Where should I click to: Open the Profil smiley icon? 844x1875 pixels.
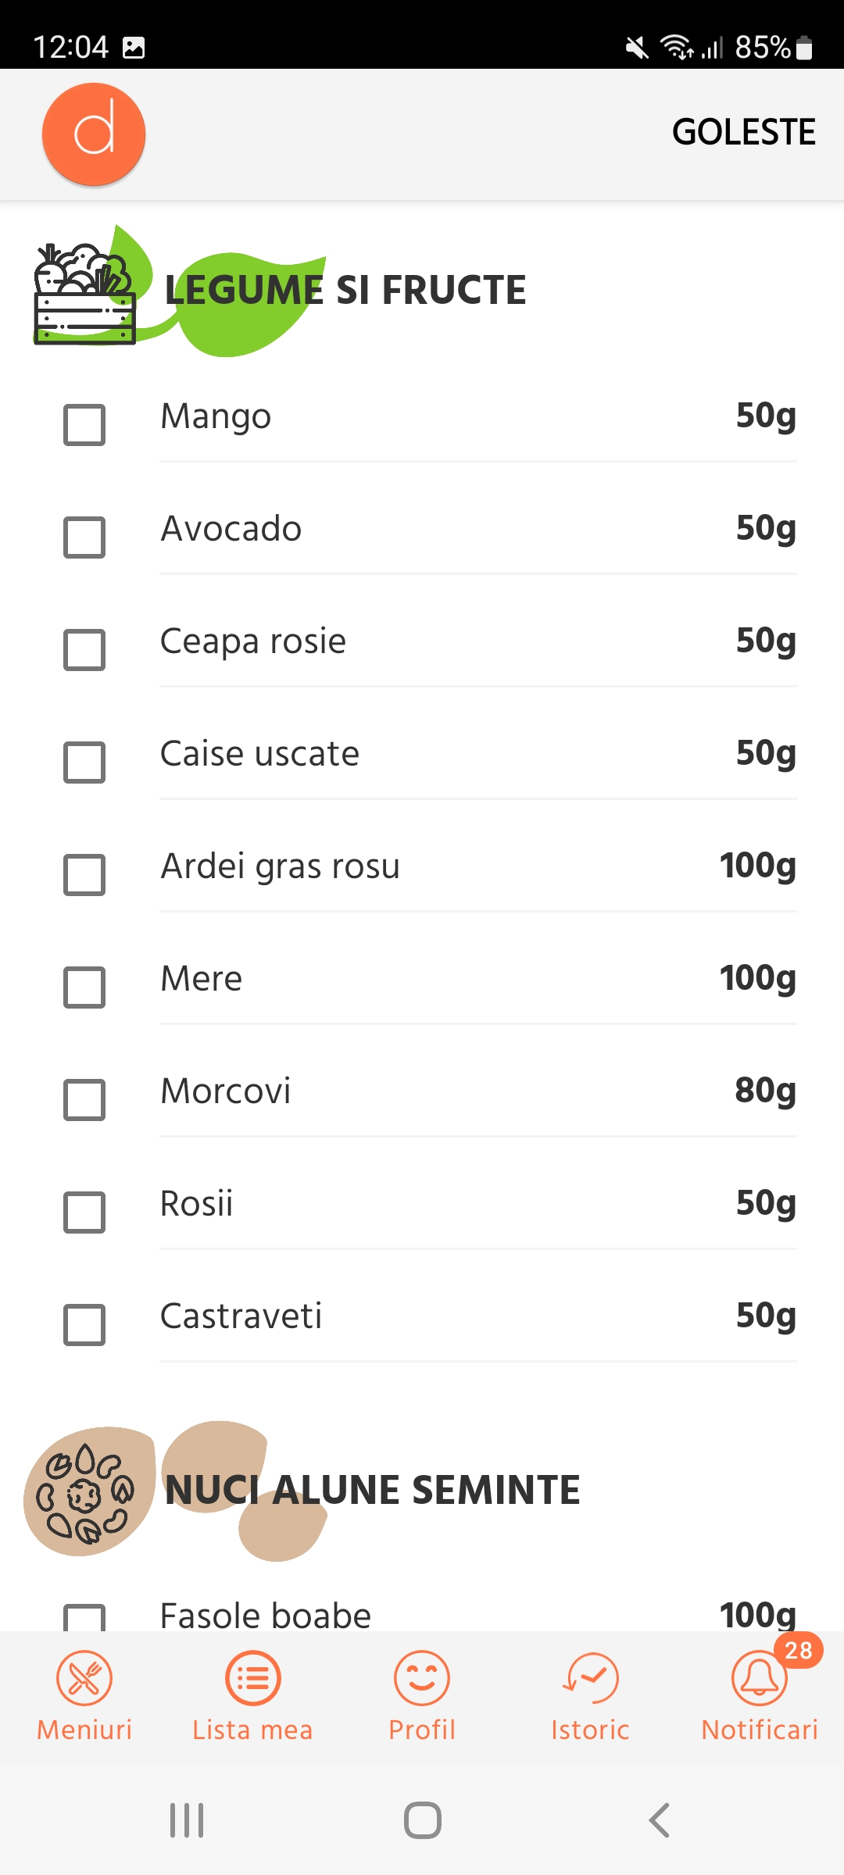[x=422, y=1678]
